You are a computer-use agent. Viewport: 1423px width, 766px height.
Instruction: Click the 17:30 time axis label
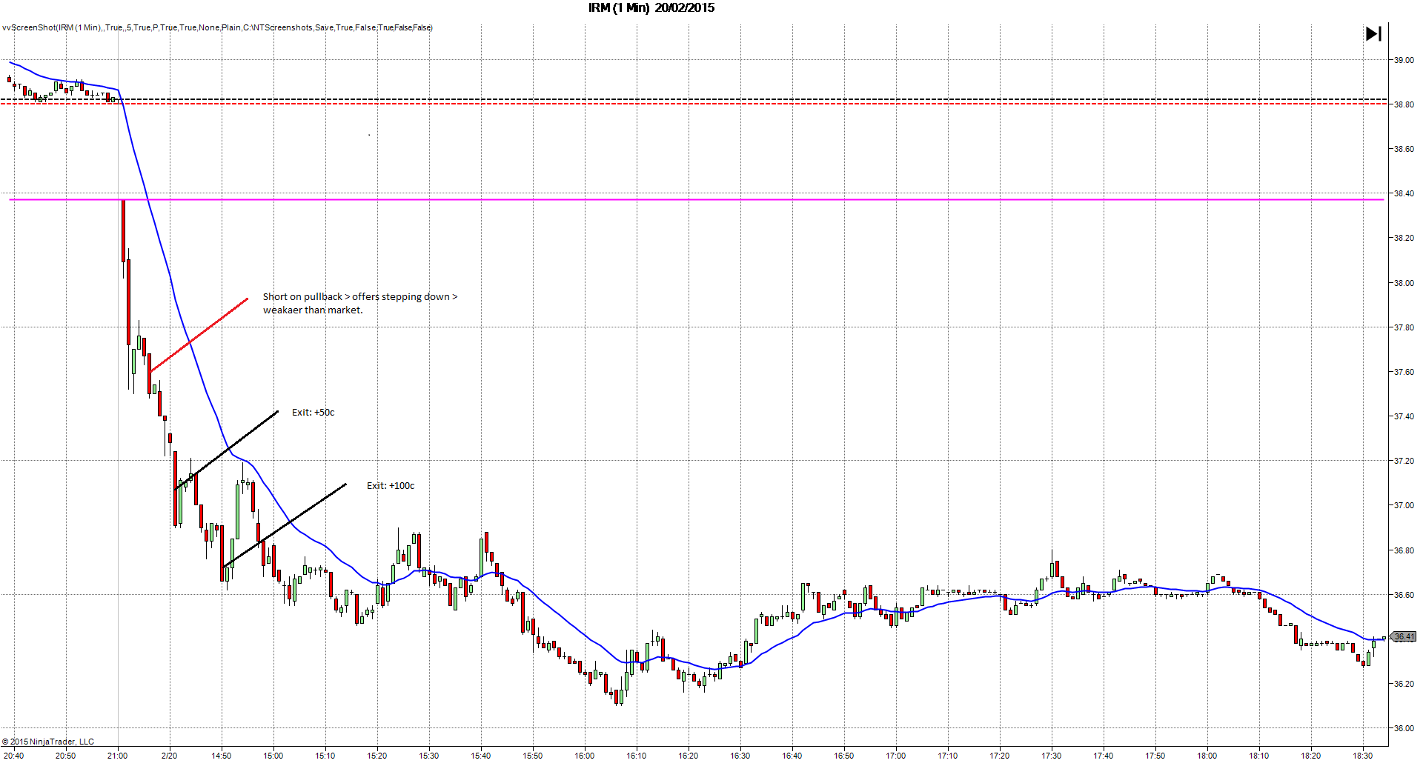coord(1051,756)
